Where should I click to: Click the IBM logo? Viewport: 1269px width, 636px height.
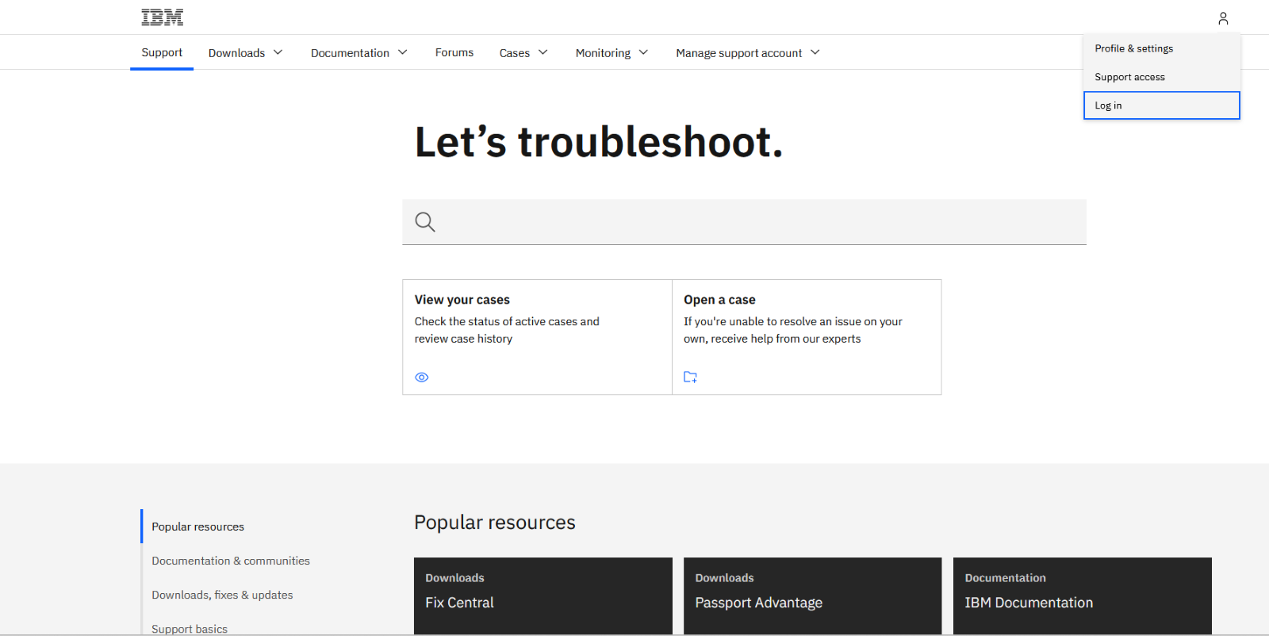point(163,17)
